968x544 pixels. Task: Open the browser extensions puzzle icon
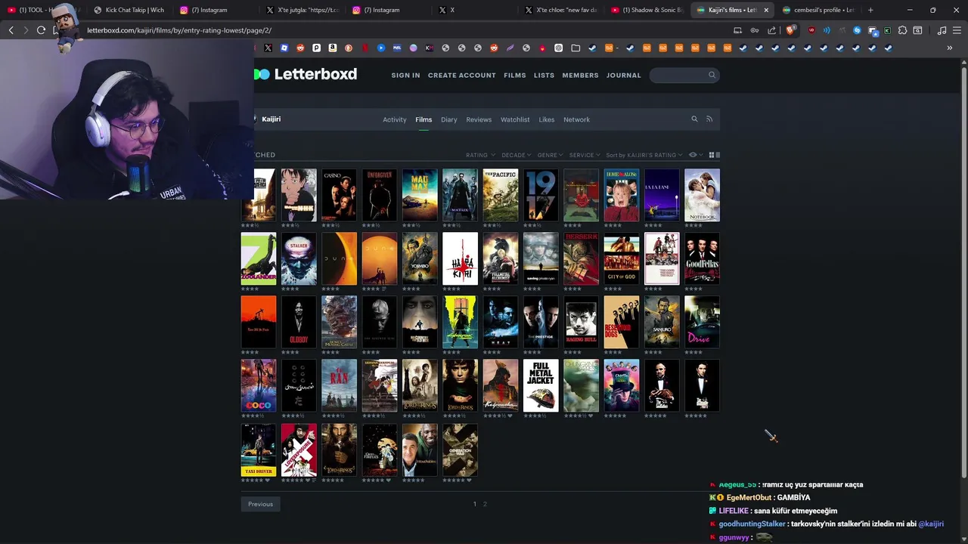tap(902, 30)
